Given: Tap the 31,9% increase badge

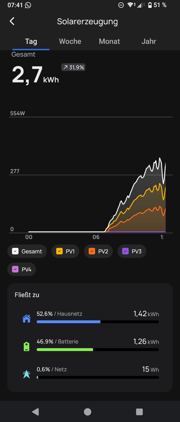Looking at the screenshot, I should pyautogui.click(x=73, y=68).
